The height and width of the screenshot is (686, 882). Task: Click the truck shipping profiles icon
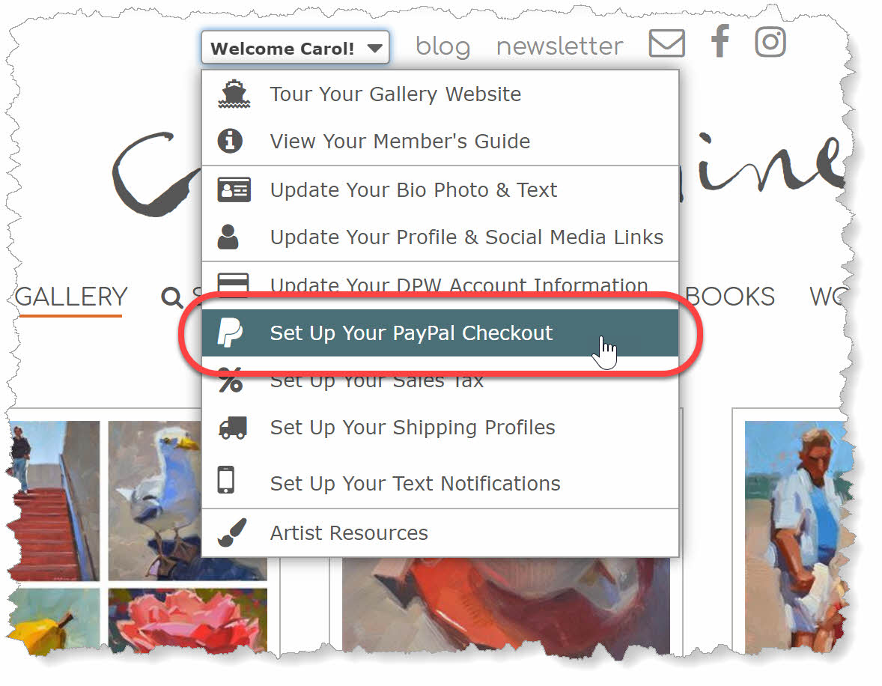coord(233,428)
